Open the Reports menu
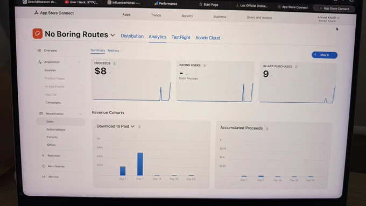 click(187, 16)
